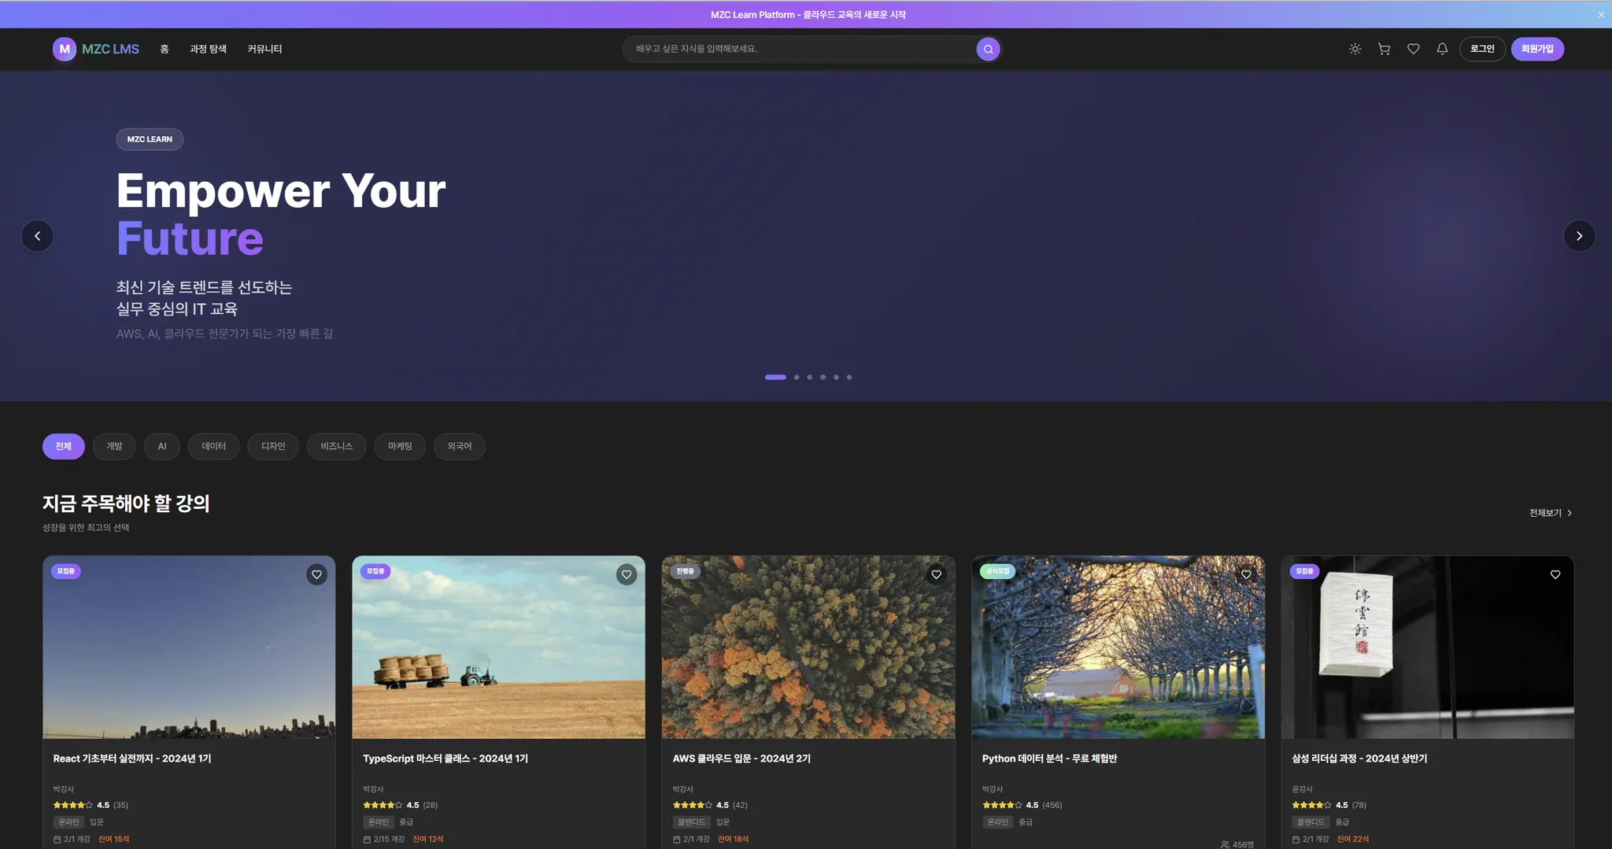
Task: Click the course search input field
Action: (x=799, y=49)
